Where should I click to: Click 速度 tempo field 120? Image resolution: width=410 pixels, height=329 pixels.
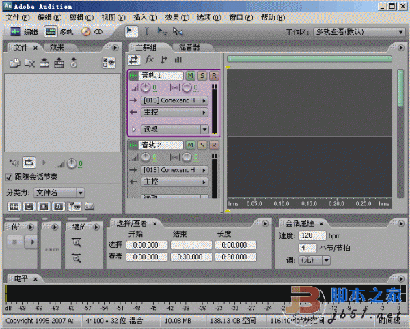[312, 235]
